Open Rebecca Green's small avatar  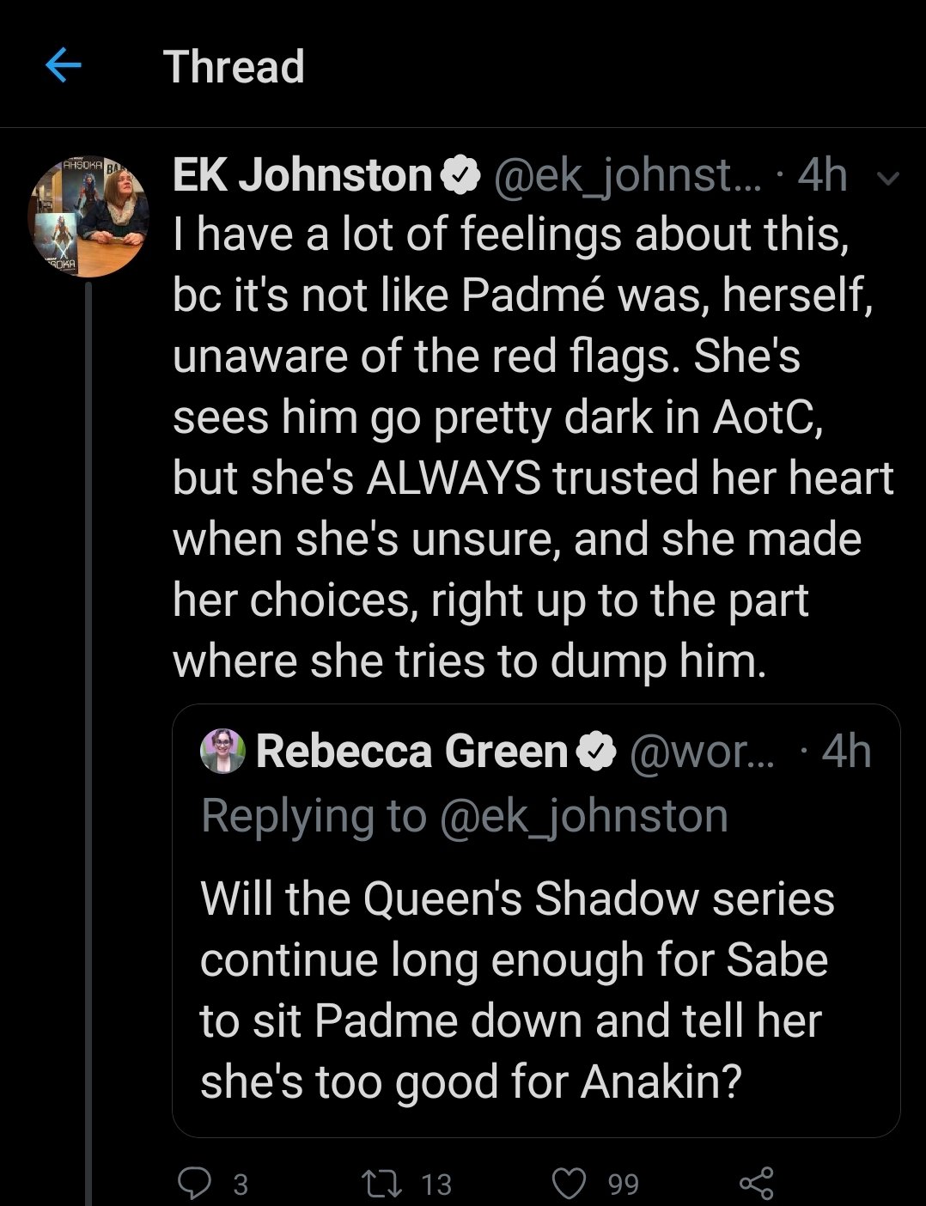coord(222,751)
